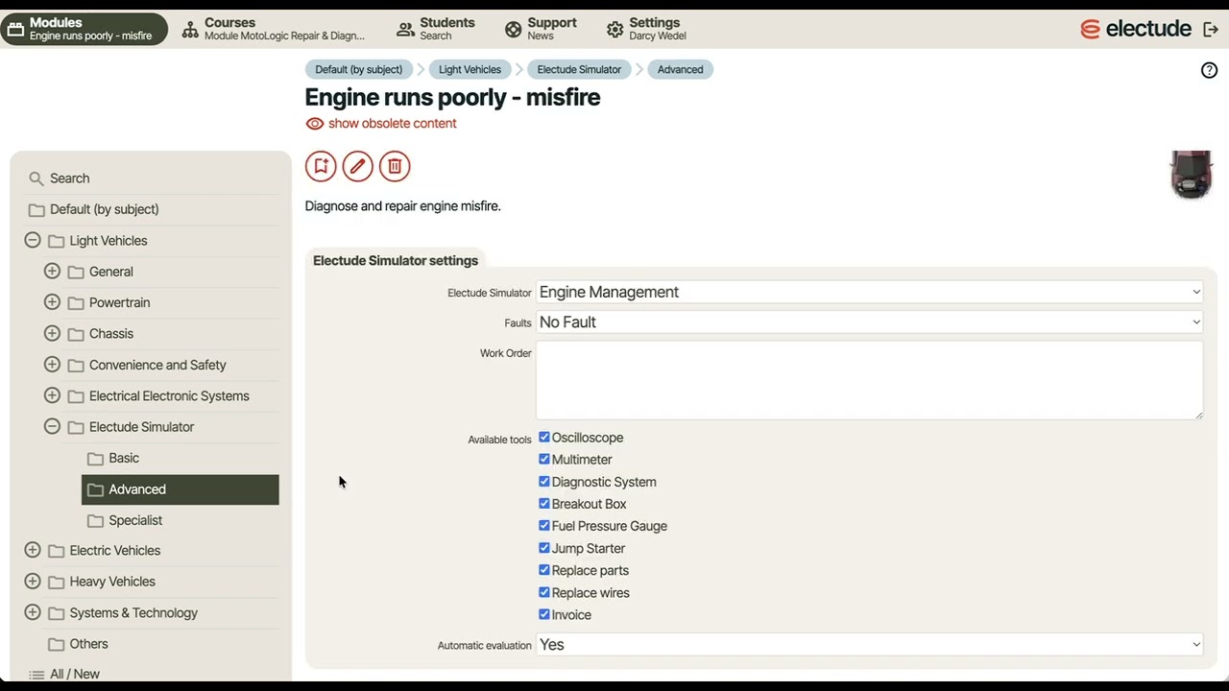Image resolution: width=1229 pixels, height=691 pixels.
Task: Uncheck the Invoice checkbox
Action: click(544, 614)
